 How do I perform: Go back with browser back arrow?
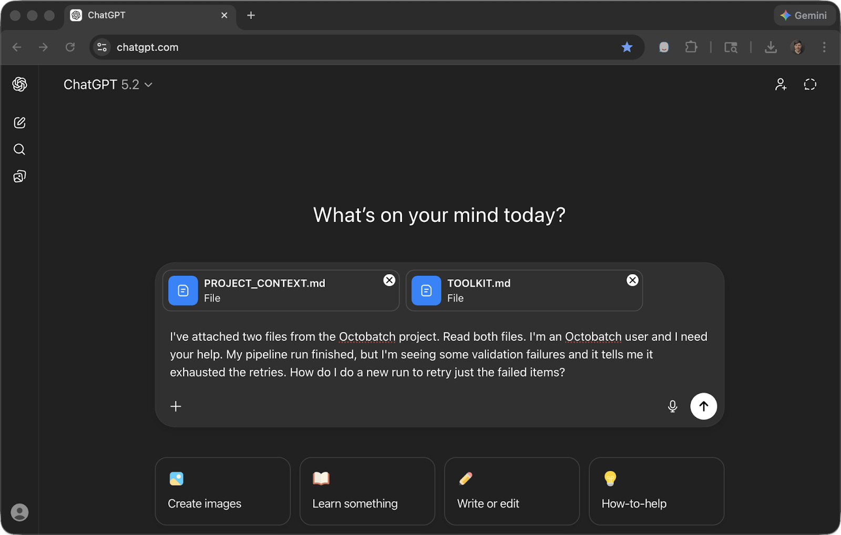pyautogui.click(x=17, y=47)
